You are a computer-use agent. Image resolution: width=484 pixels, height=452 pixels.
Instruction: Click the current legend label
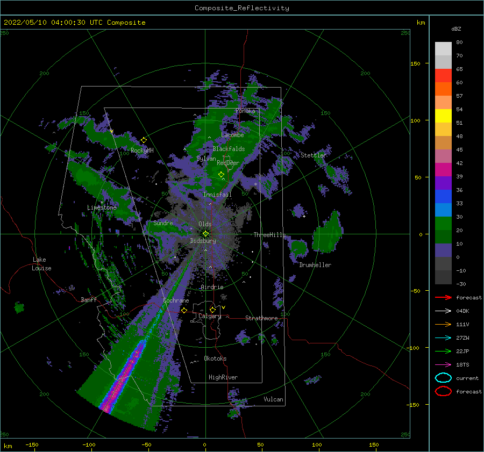467,378
